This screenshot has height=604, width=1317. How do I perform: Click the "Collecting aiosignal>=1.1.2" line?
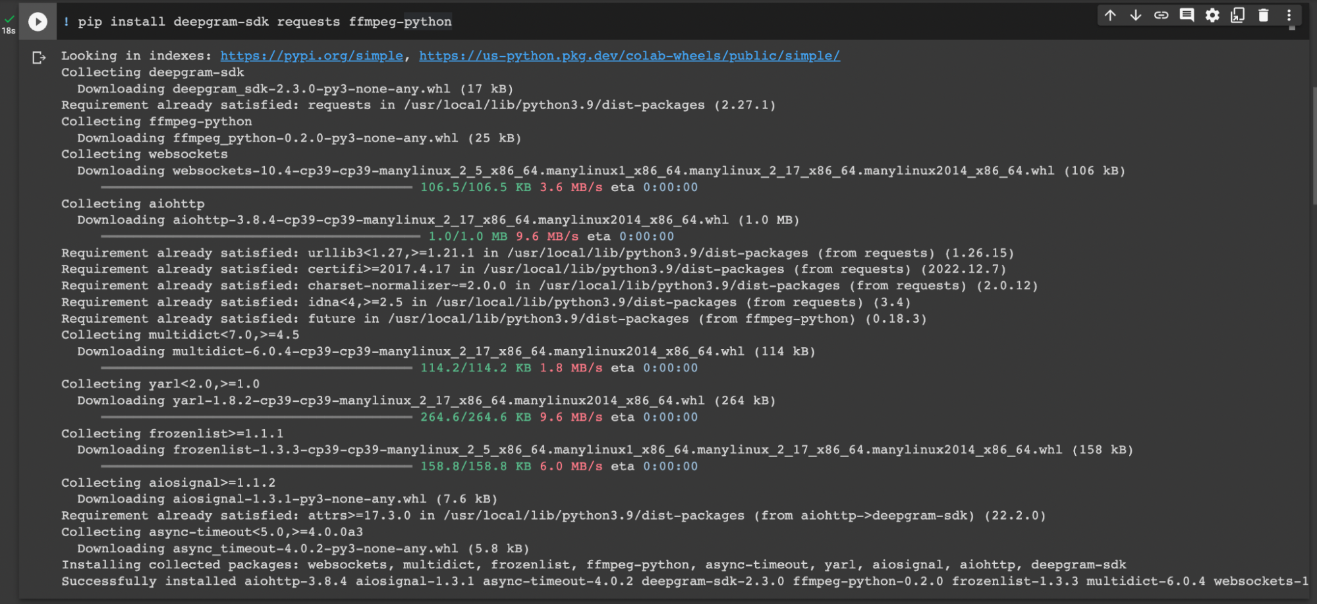(x=168, y=483)
